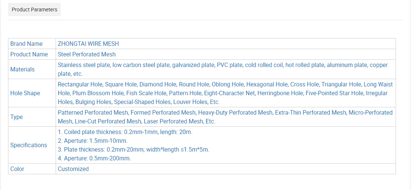Open the Product Parameters tab
411x190 pixels.
coord(34,10)
